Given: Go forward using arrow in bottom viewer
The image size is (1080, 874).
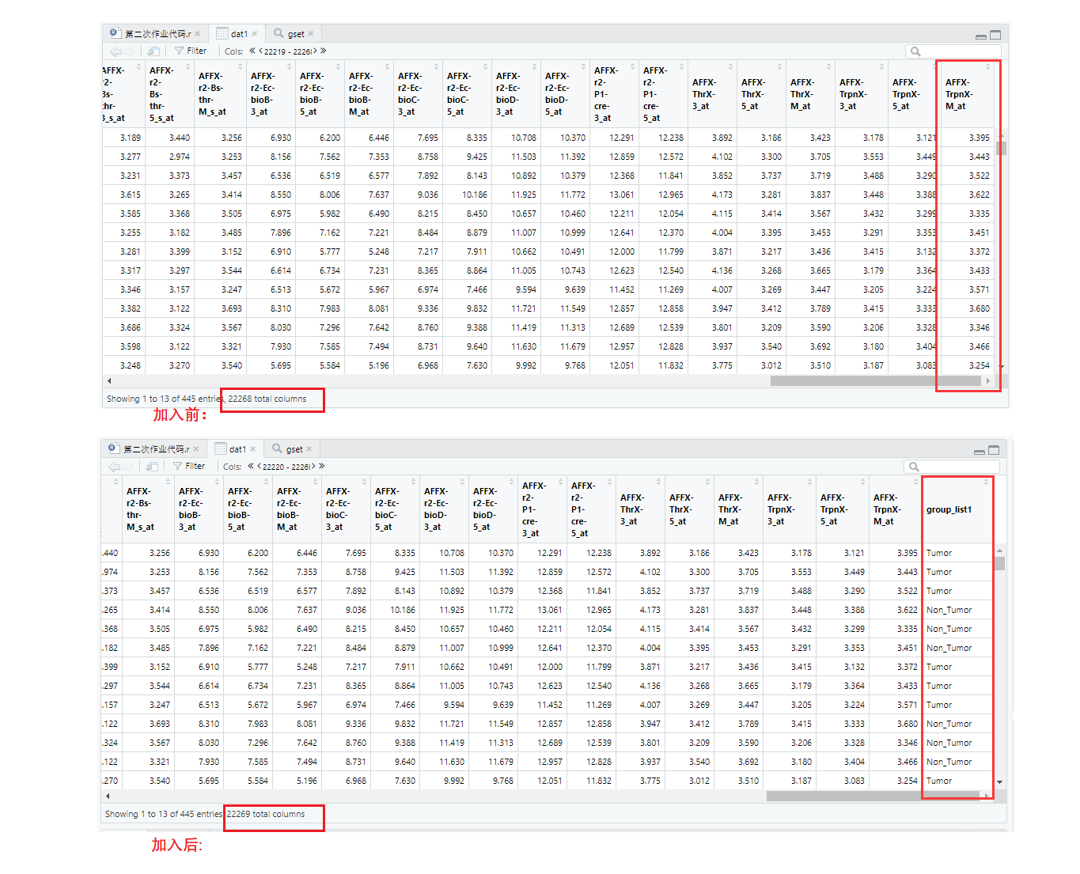Looking at the screenshot, I should tap(127, 467).
